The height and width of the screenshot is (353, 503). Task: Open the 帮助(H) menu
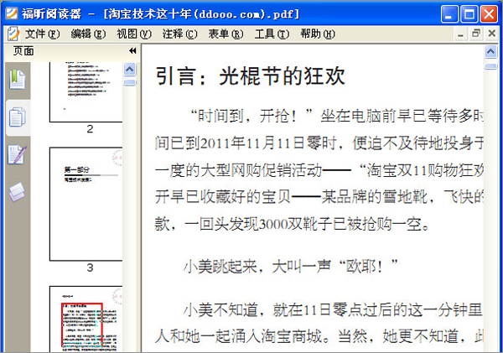318,34
